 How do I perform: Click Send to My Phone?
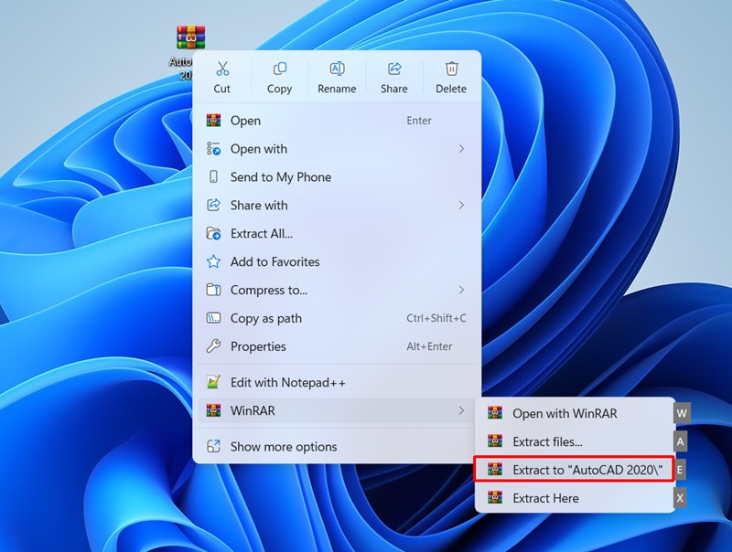click(280, 177)
